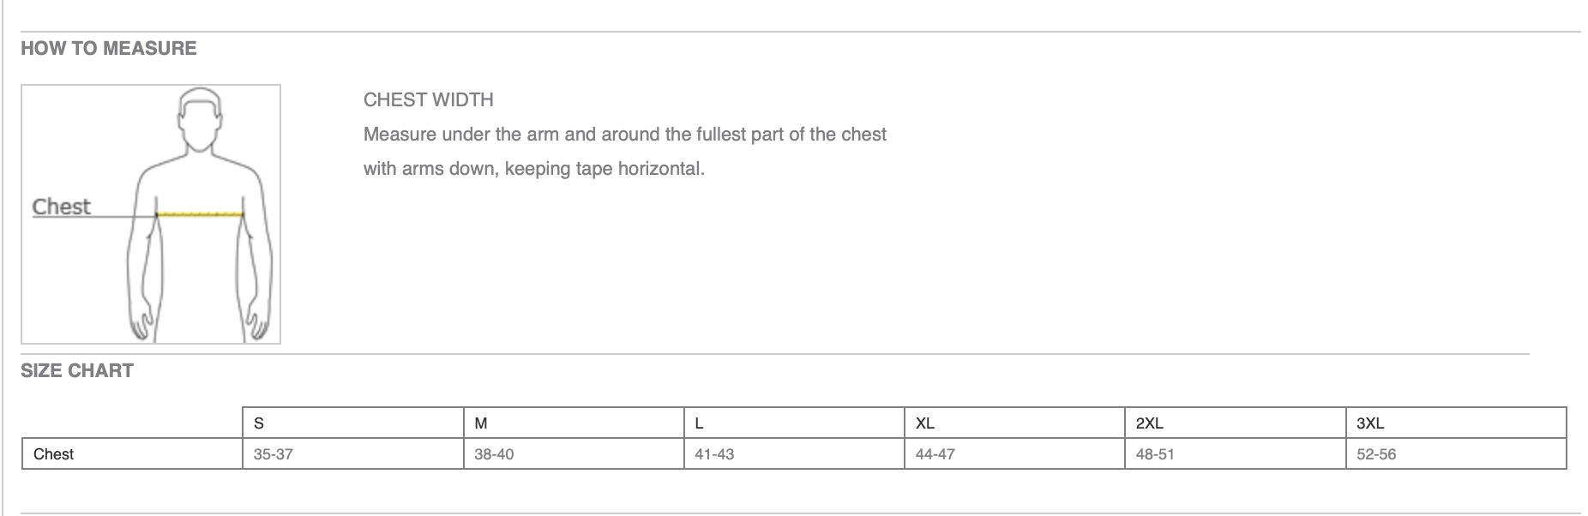Viewport: 1588px width, 516px height.
Task: Select the M size column header
Action: click(x=574, y=423)
